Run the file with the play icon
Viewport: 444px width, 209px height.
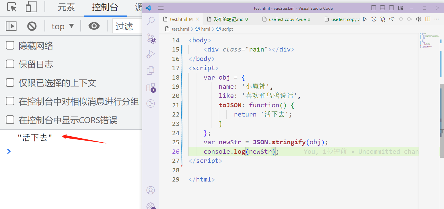click(365, 19)
